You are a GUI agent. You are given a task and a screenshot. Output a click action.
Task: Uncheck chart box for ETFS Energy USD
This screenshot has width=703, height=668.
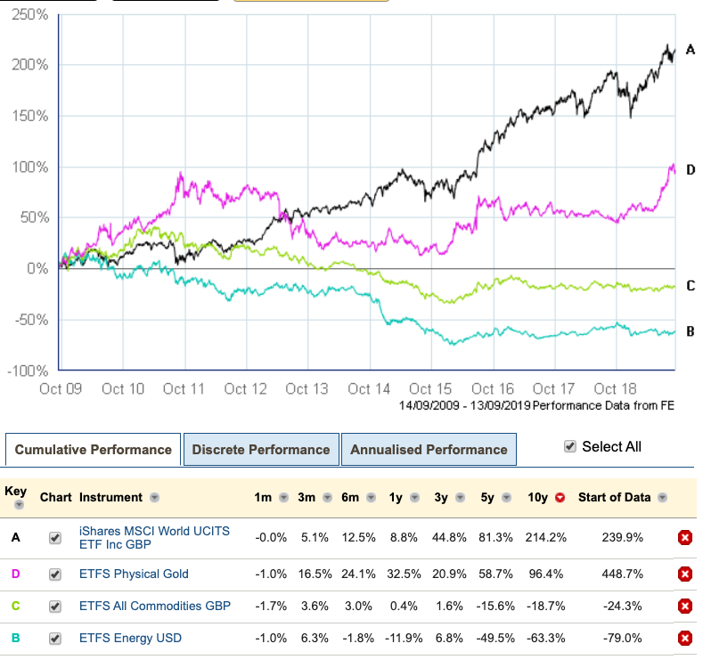[55, 639]
